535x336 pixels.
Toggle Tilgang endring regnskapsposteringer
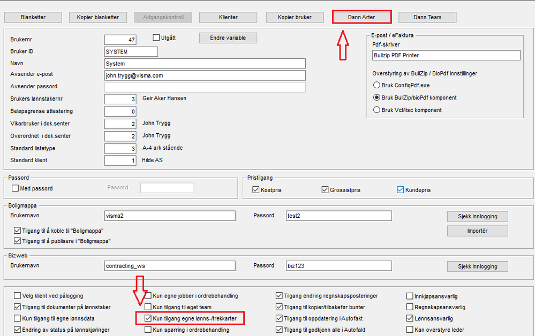click(279, 295)
